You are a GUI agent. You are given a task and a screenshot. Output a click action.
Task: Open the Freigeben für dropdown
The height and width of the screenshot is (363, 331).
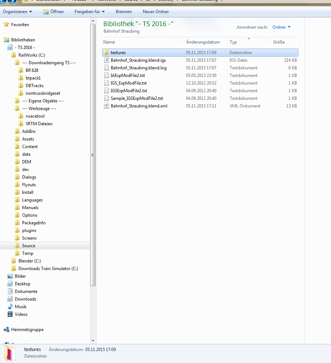click(89, 12)
